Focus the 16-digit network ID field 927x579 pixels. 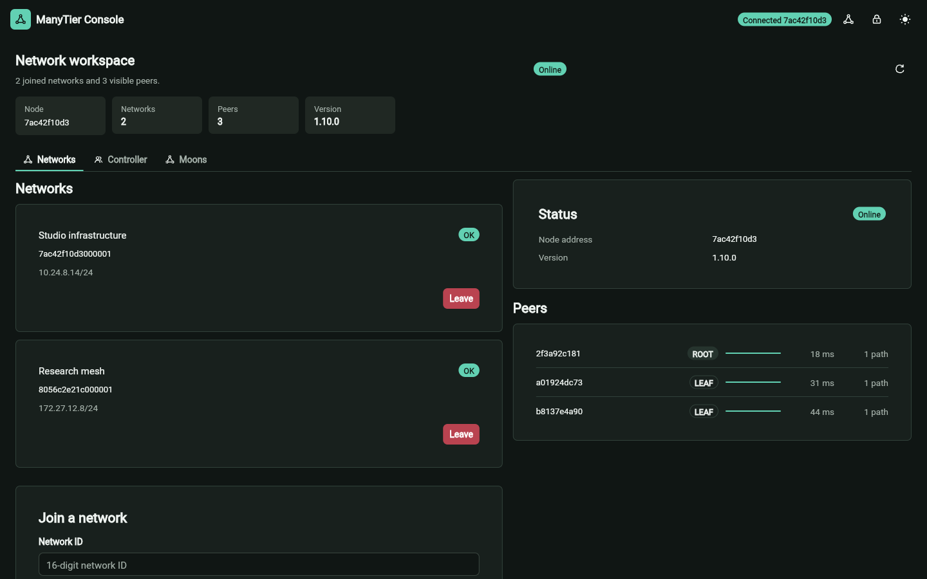pos(259,564)
